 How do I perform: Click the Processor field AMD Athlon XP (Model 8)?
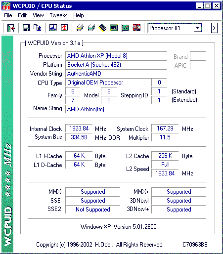tap(116, 56)
